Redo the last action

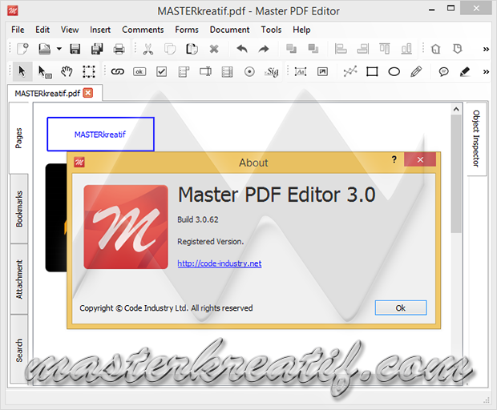pos(264,49)
